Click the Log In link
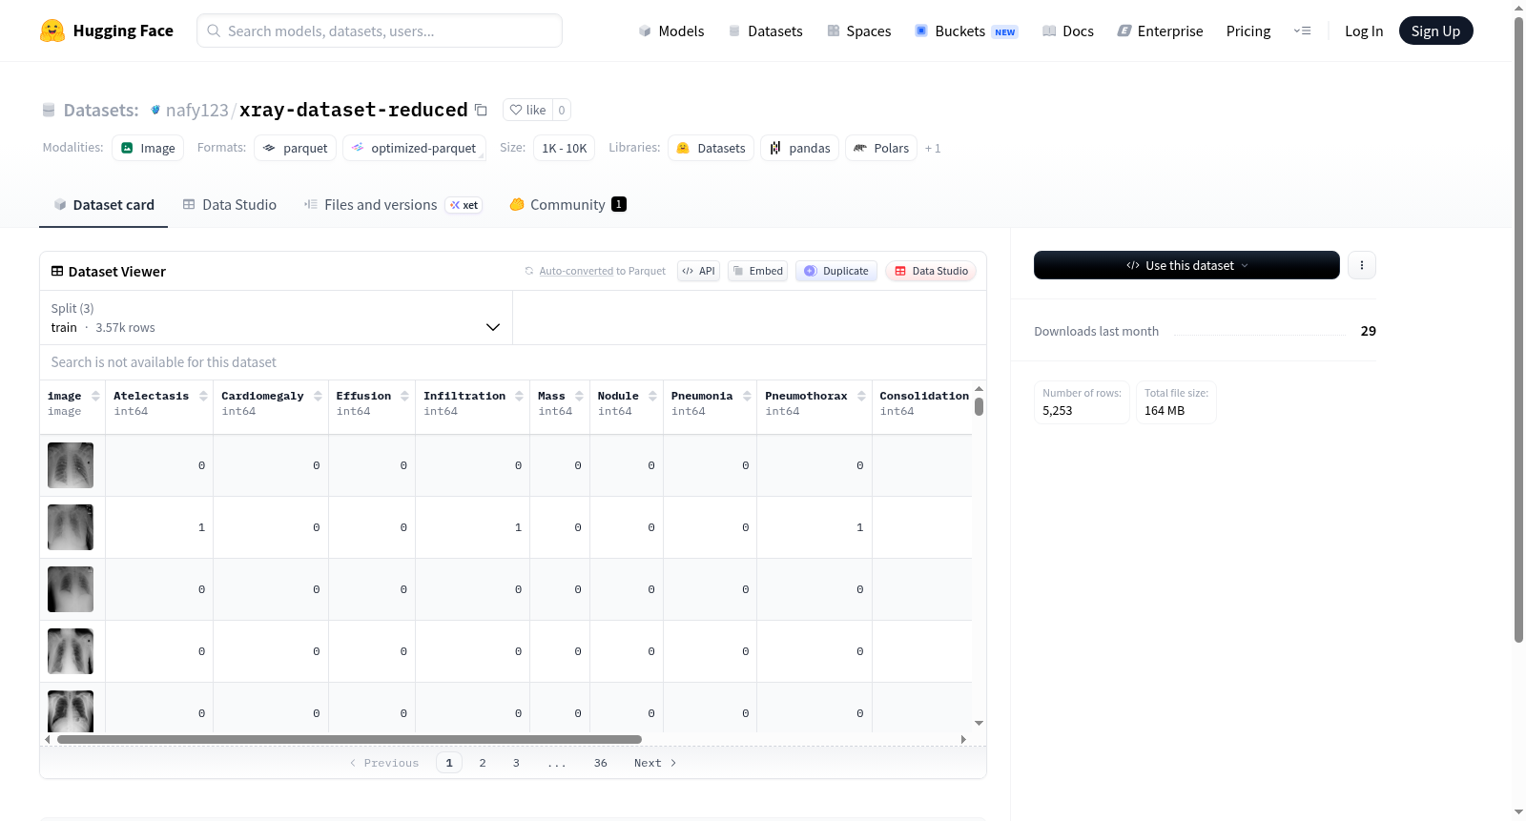This screenshot has width=1526, height=821. [x=1364, y=31]
